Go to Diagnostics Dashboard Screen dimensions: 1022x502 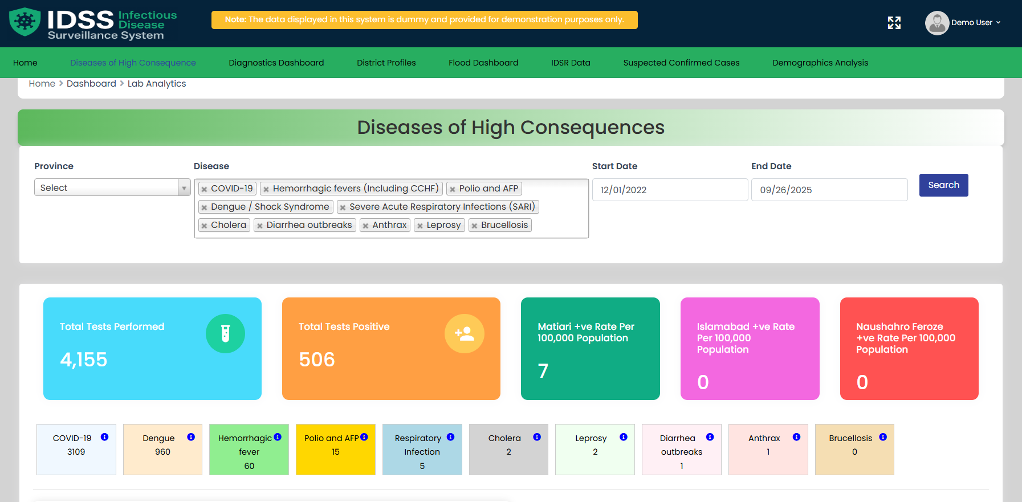click(276, 63)
